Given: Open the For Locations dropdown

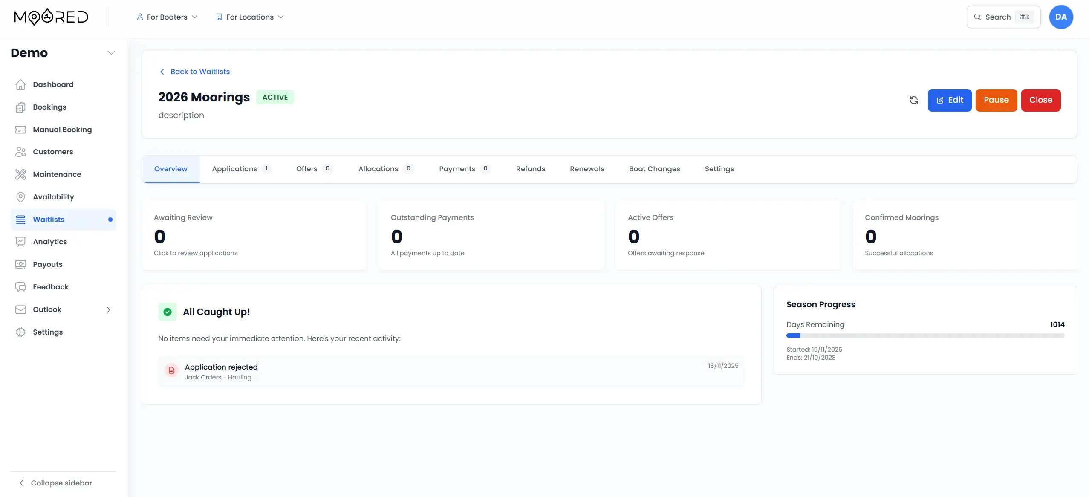Looking at the screenshot, I should coord(250,17).
